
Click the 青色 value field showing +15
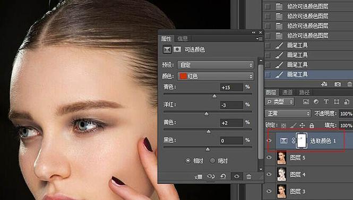[231, 87]
